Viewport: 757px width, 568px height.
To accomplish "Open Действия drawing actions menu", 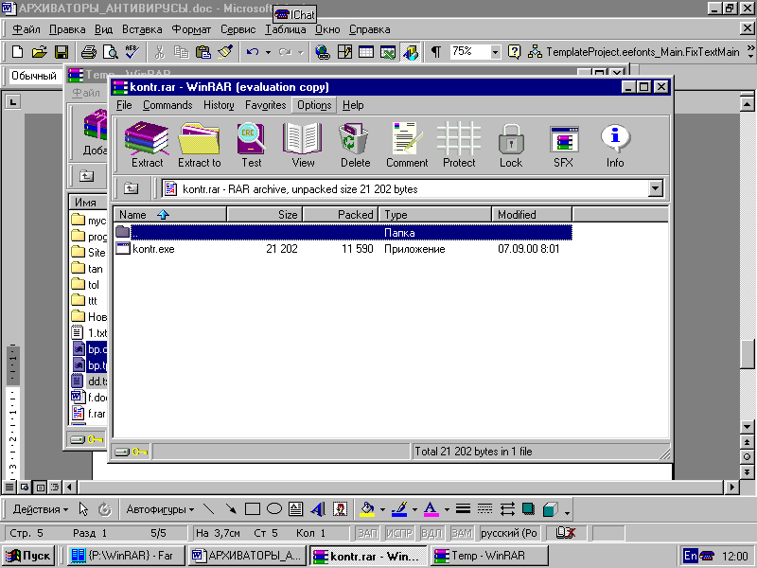I will point(41,509).
